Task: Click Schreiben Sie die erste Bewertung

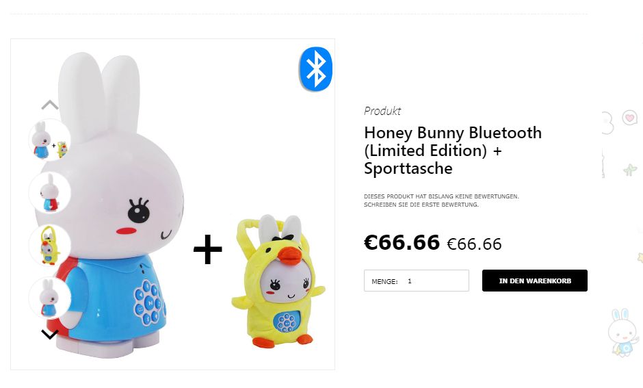Action: tap(421, 204)
